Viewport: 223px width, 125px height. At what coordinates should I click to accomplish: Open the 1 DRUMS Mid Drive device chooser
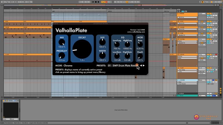(x=188, y=17)
